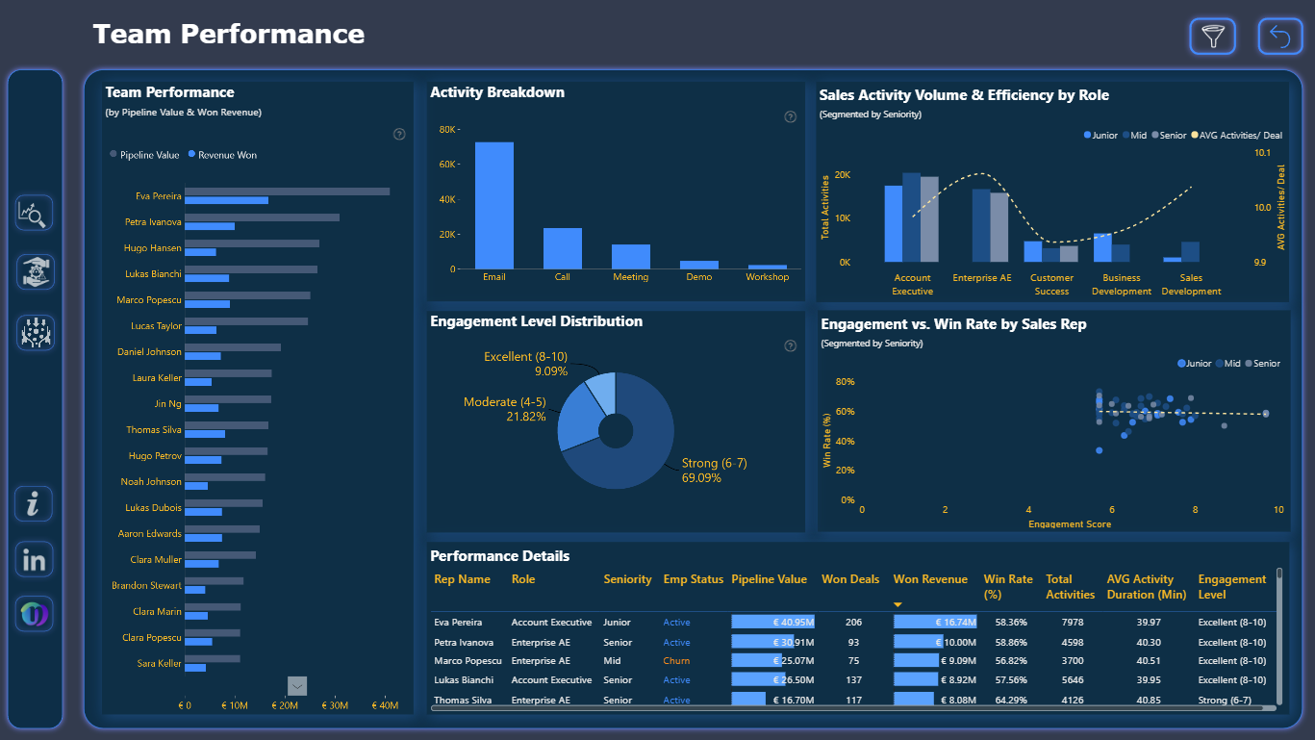
Task: Select Aaron Edwards label in bar chart
Action: tap(149, 534)
